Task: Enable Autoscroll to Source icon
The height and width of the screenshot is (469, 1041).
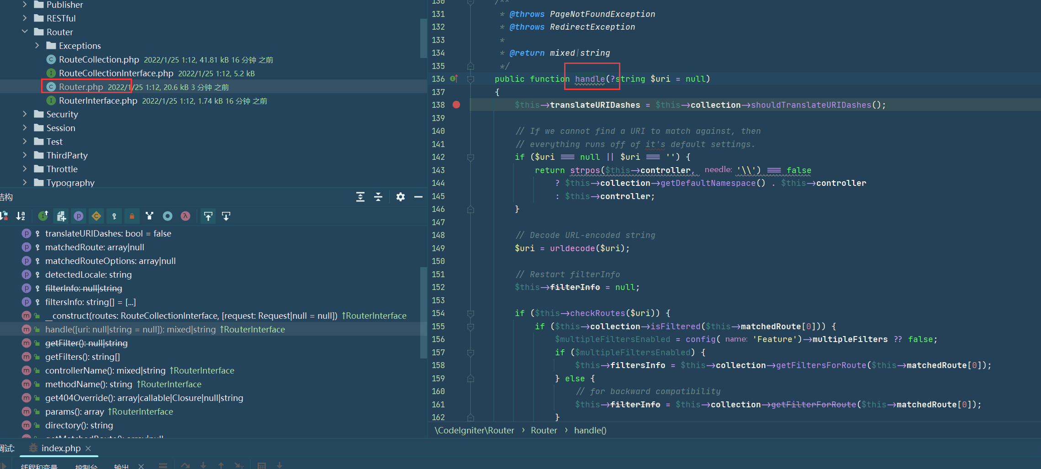Action: (208, 216)
